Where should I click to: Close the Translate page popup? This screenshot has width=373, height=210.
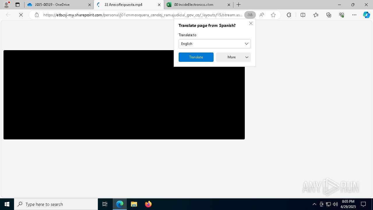point(251,23)
